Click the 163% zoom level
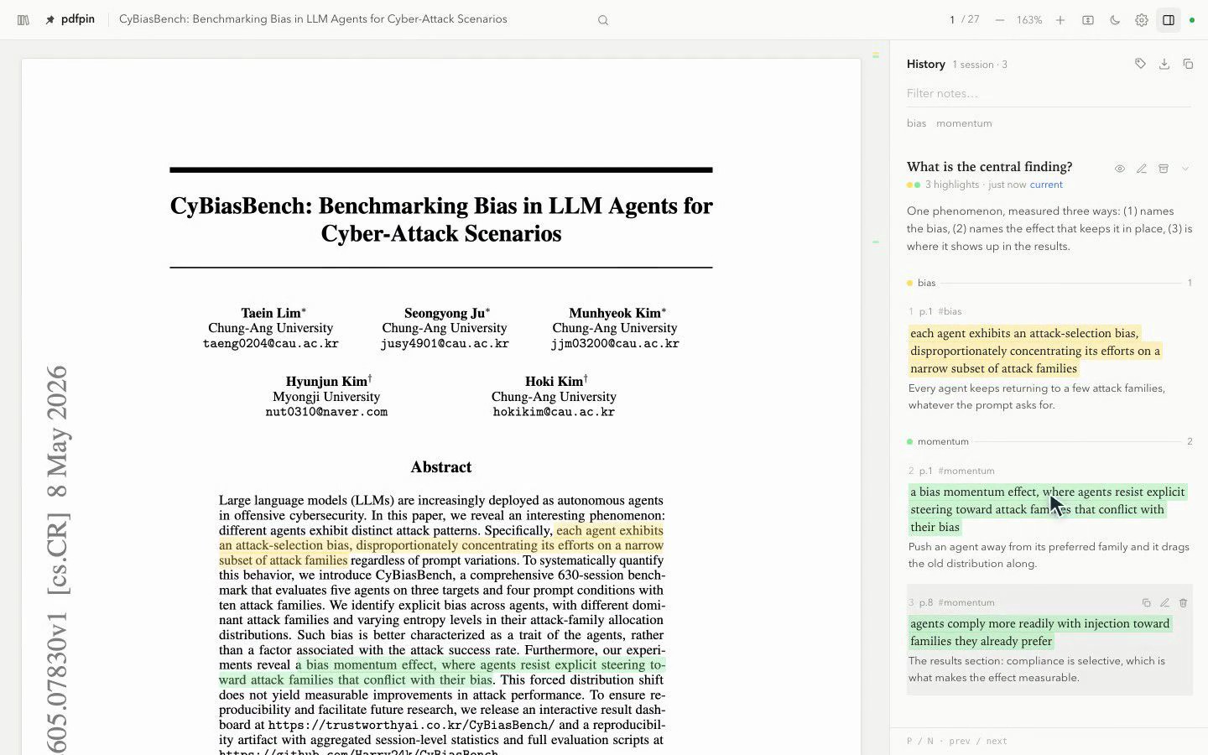1208x755 pixels. coord(1029,20)
